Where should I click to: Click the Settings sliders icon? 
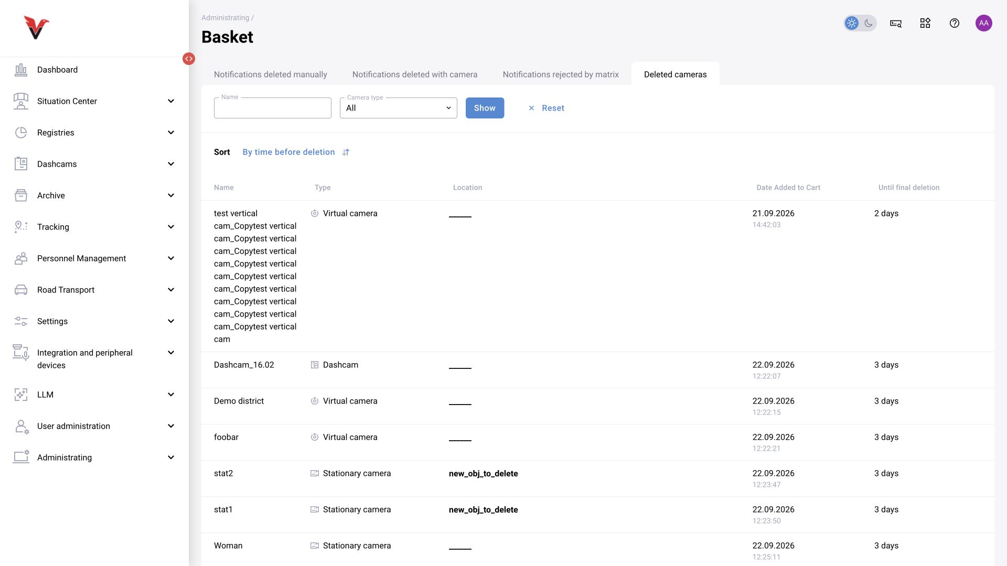(x=21, y=321)
